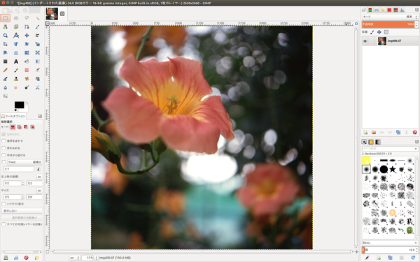Delete the layer with red delete icon

(x=414, y=132)
